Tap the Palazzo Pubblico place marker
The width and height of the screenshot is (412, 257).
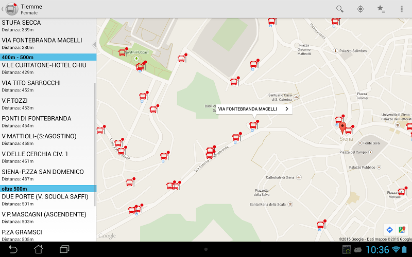point(379,167)
